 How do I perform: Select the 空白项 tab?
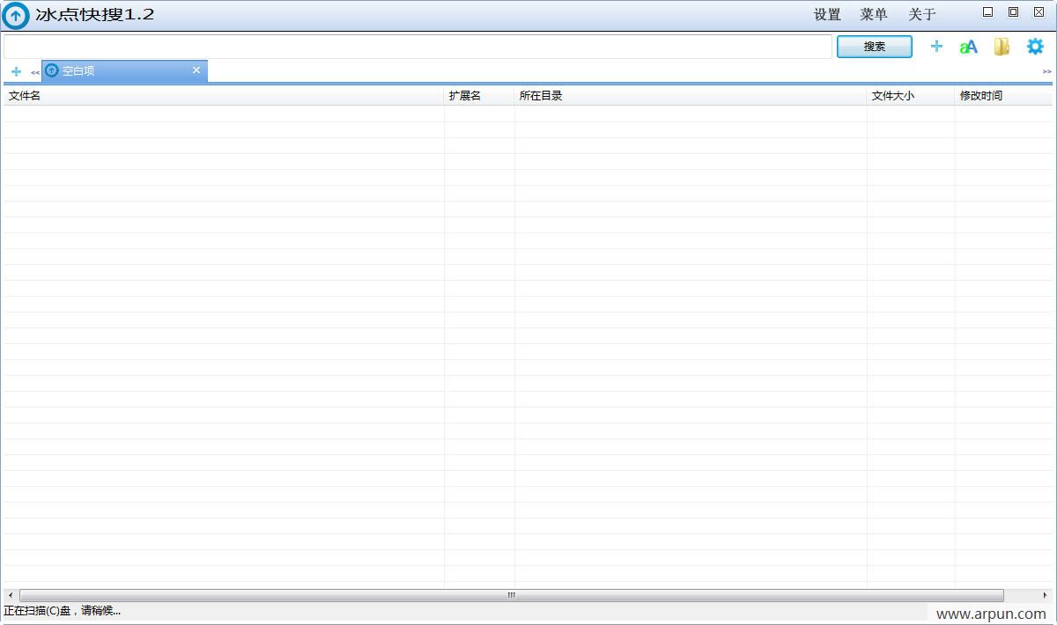(124, 71)
